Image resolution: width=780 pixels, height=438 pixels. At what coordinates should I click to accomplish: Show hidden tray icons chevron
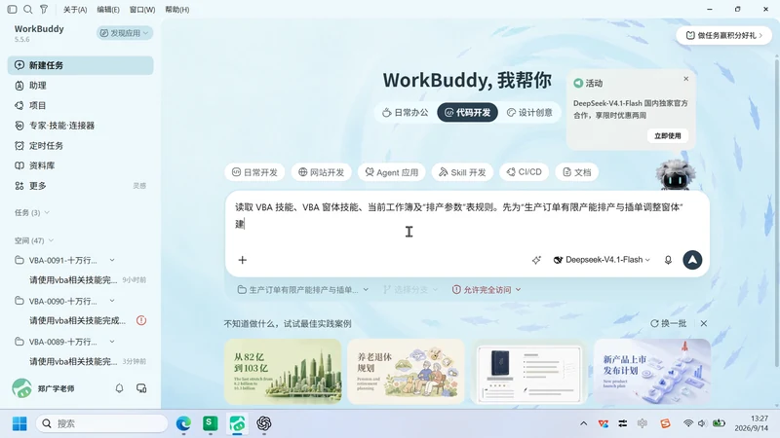coord(583,423)
